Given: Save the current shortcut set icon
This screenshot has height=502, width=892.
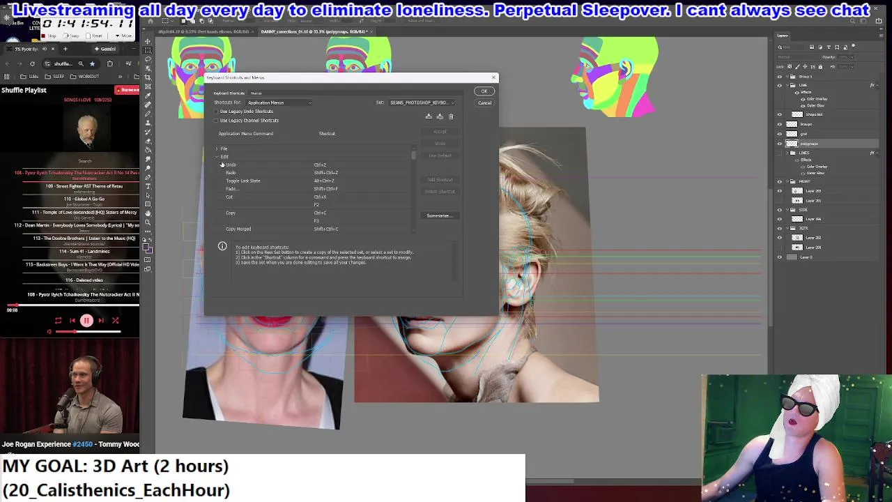Looking at the screenshot, I should (x=429, y=116).
